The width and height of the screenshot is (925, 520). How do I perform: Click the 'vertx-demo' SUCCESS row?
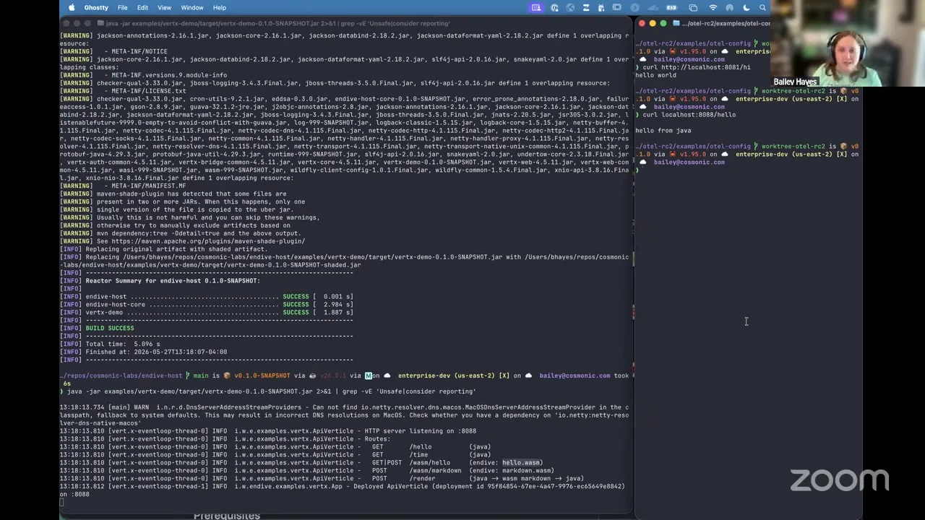[x=206, y=312]
